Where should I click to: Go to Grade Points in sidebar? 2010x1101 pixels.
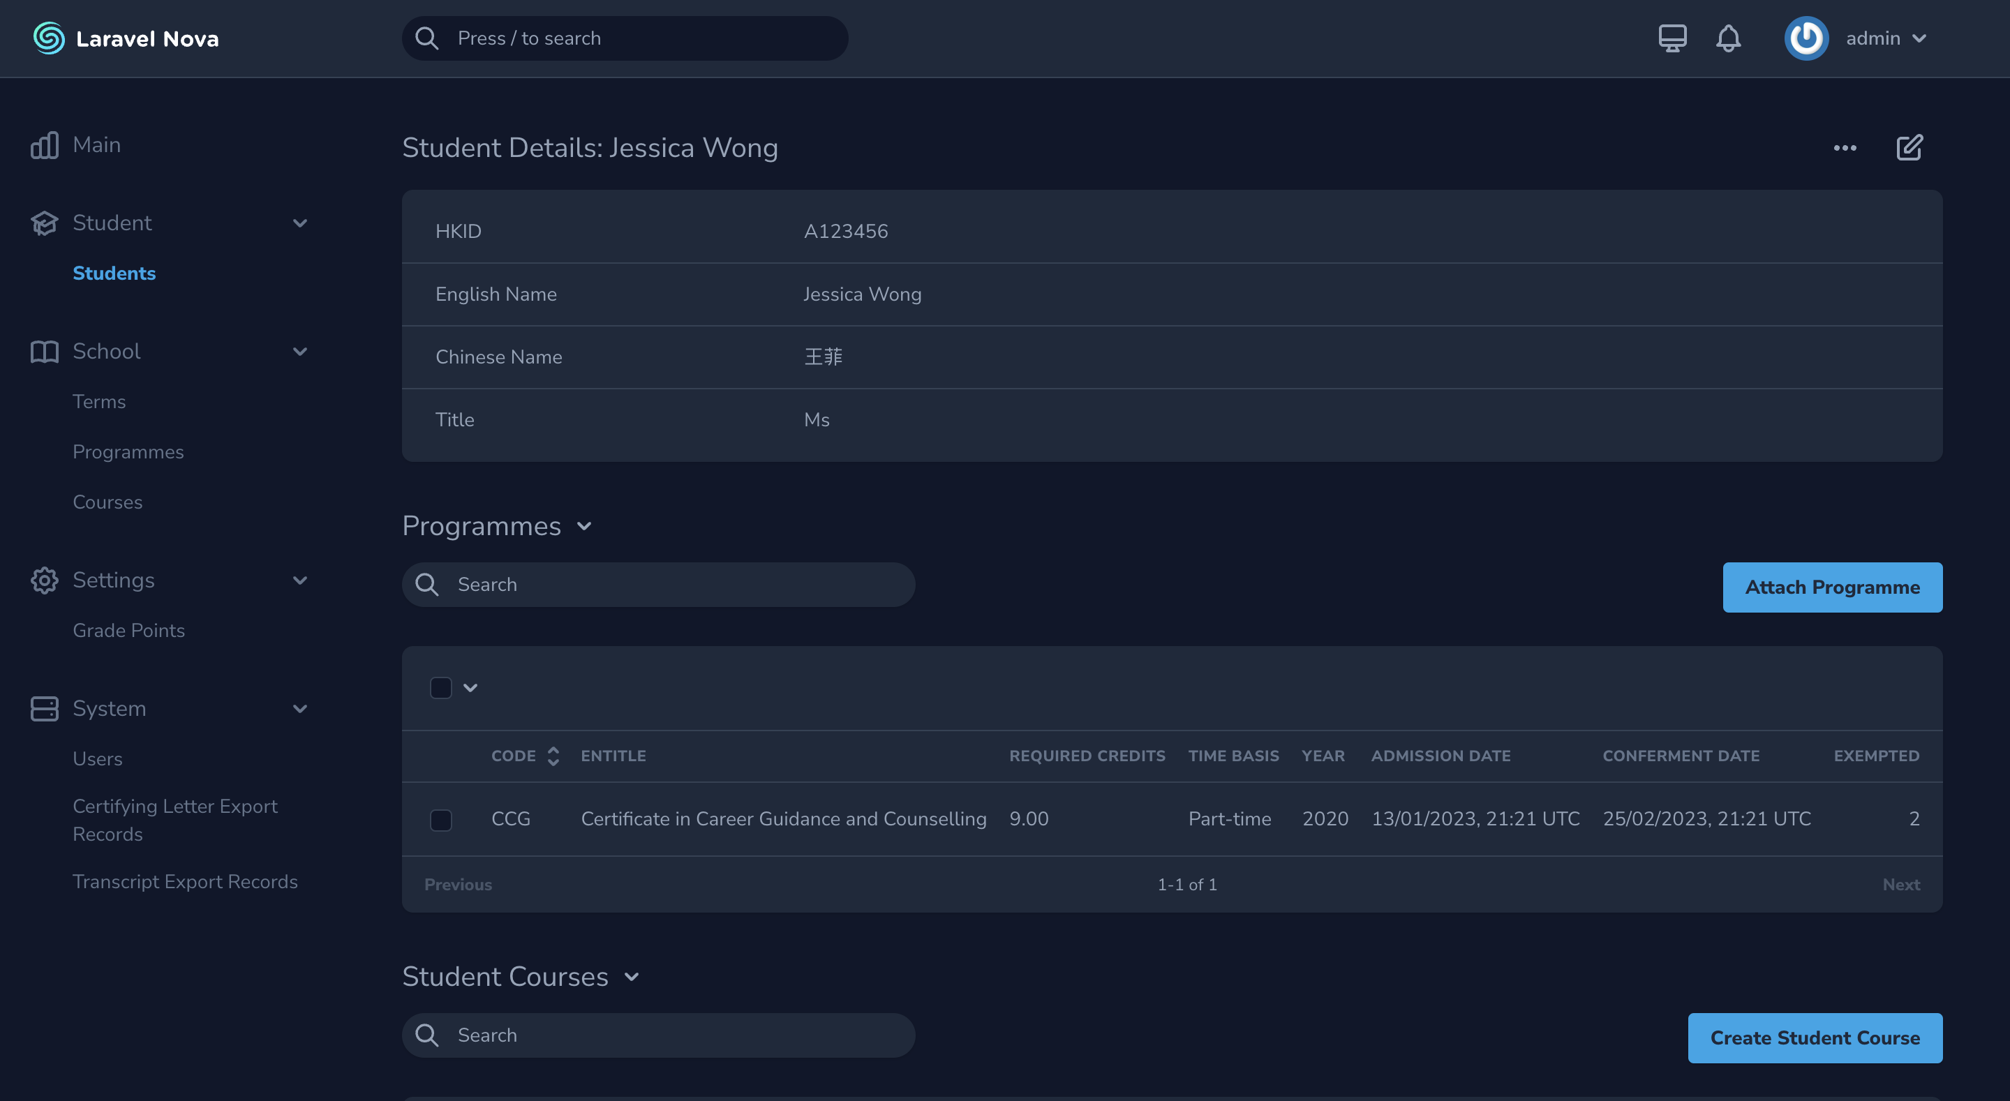tap(128, 631)
